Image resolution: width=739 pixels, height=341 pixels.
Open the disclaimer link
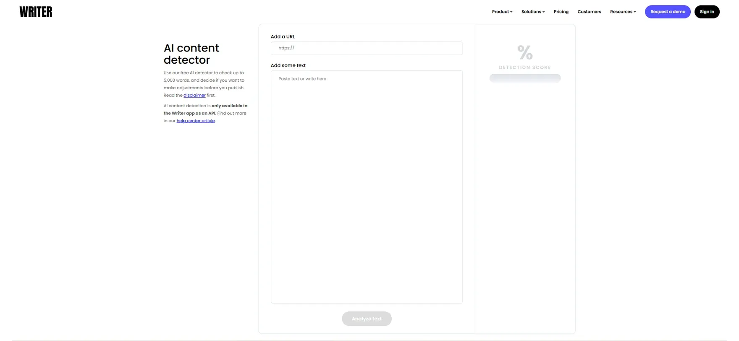tap(194, 95)
